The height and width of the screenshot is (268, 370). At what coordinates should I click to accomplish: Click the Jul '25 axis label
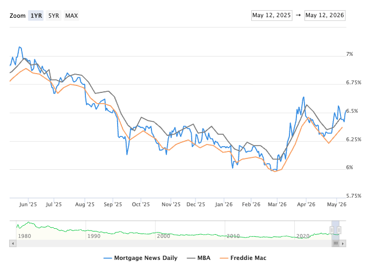tap(54, 204)
